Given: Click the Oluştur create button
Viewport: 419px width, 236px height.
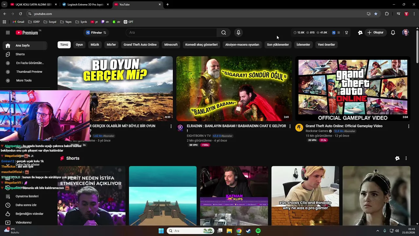Looking at the screenshot, I should [375, 32].
